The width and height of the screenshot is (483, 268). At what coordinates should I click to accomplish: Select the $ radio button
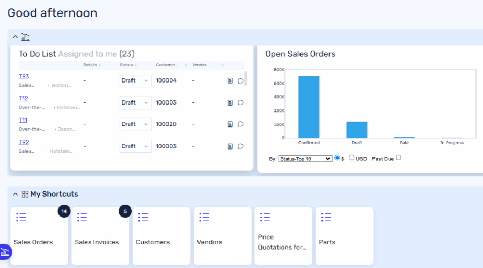pyautogui.click(x=338, y=158)
